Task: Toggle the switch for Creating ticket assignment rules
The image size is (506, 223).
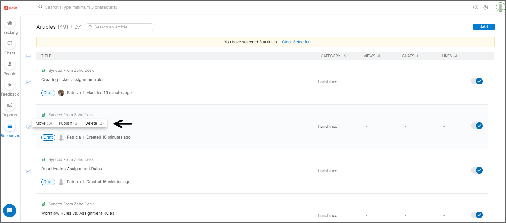Action: tap(477, 81)
